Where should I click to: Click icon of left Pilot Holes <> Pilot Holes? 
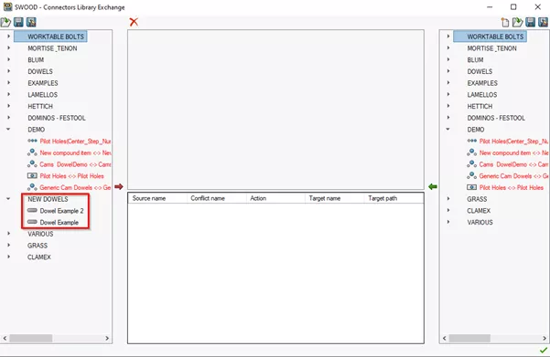click(x=32, y=175)
